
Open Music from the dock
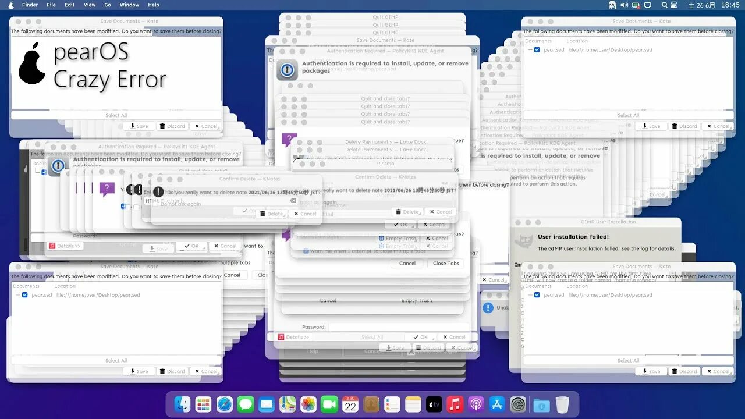pos(455,404)
